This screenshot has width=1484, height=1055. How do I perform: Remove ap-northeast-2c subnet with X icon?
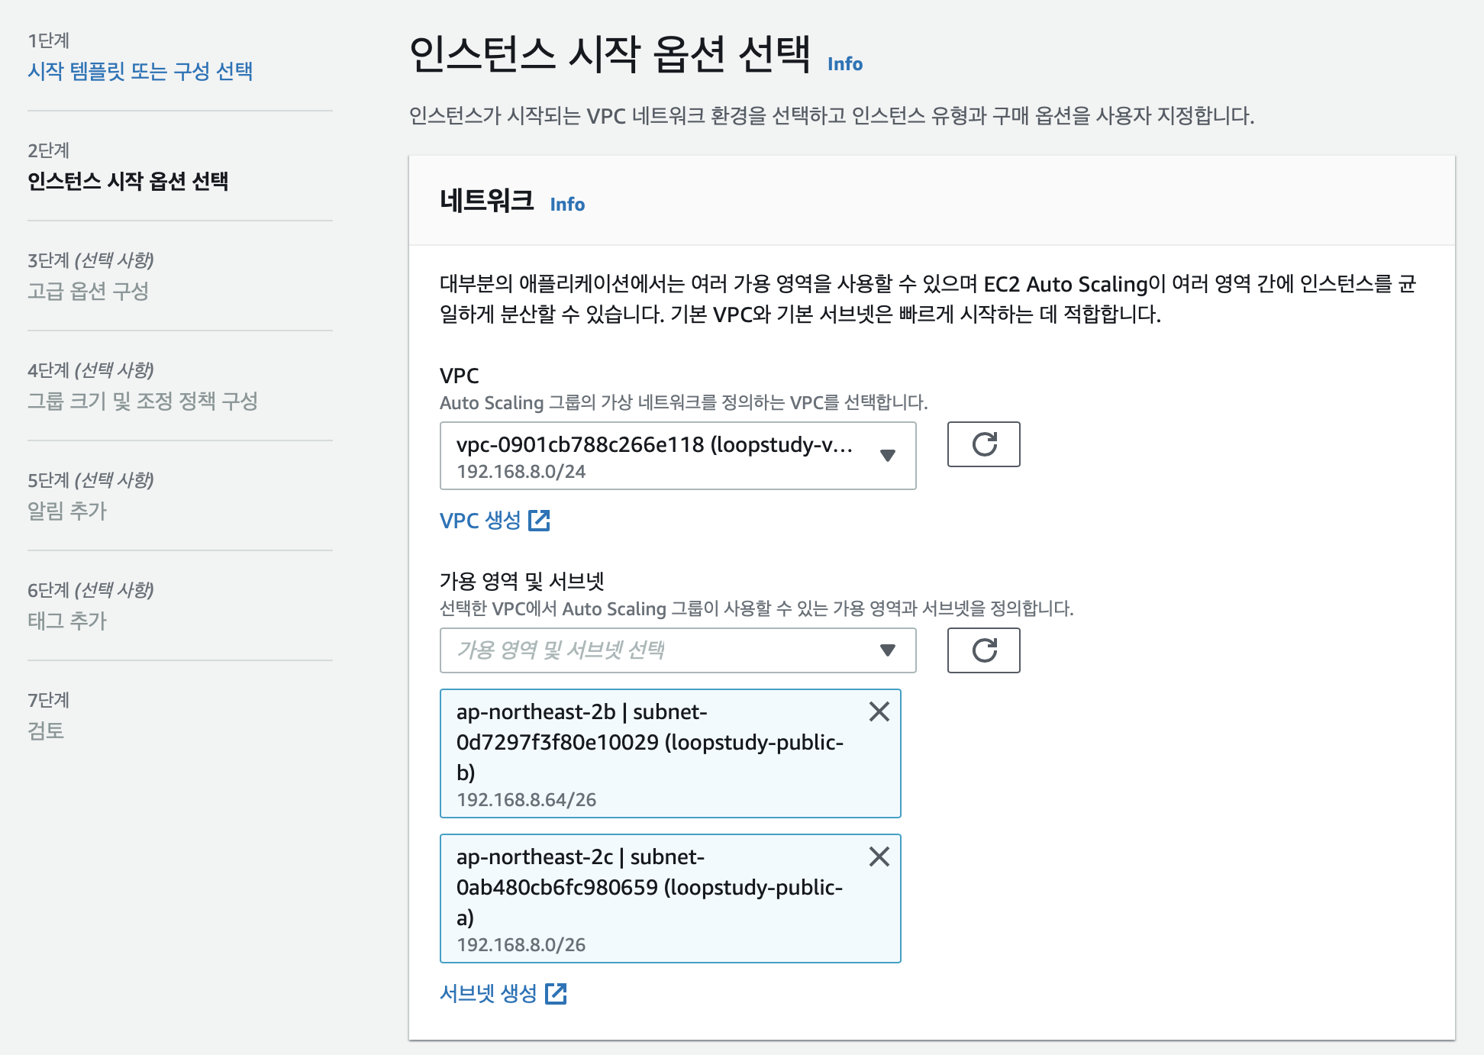click(x=879, y=857)
